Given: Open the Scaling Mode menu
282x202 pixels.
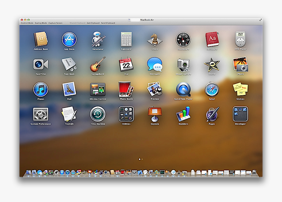Looking at the screenshot, I should 41,23.
